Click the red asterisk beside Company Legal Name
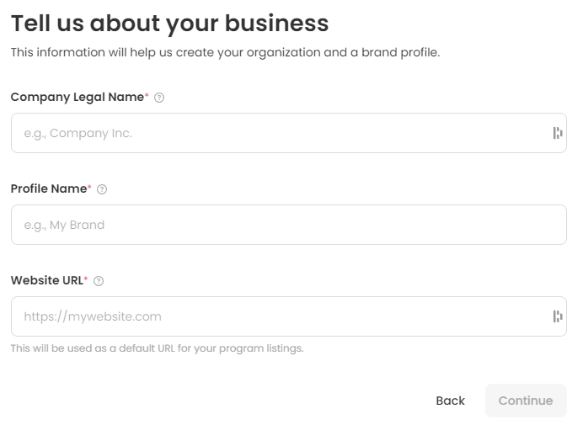The width and height of the screenshot is (588, 430). (147, 96)
